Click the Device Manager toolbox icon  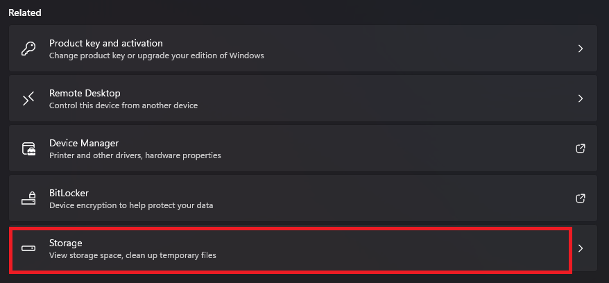(x=28, y=148)
